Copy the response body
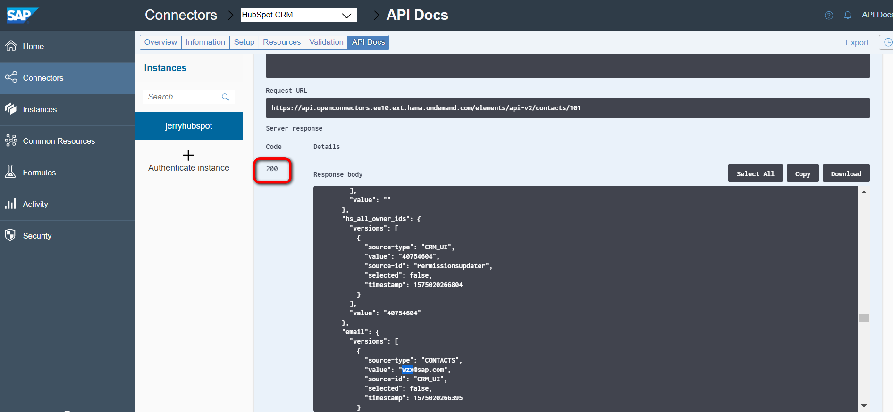This screenshot has width=893, height=412. pyautogui.click(x=802, y=173)
